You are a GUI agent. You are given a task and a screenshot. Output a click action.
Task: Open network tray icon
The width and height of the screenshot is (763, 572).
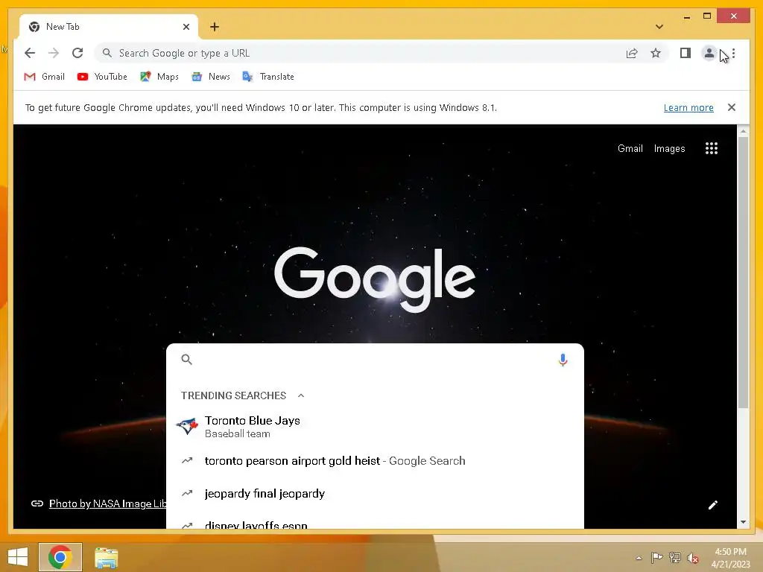point(674,557)
